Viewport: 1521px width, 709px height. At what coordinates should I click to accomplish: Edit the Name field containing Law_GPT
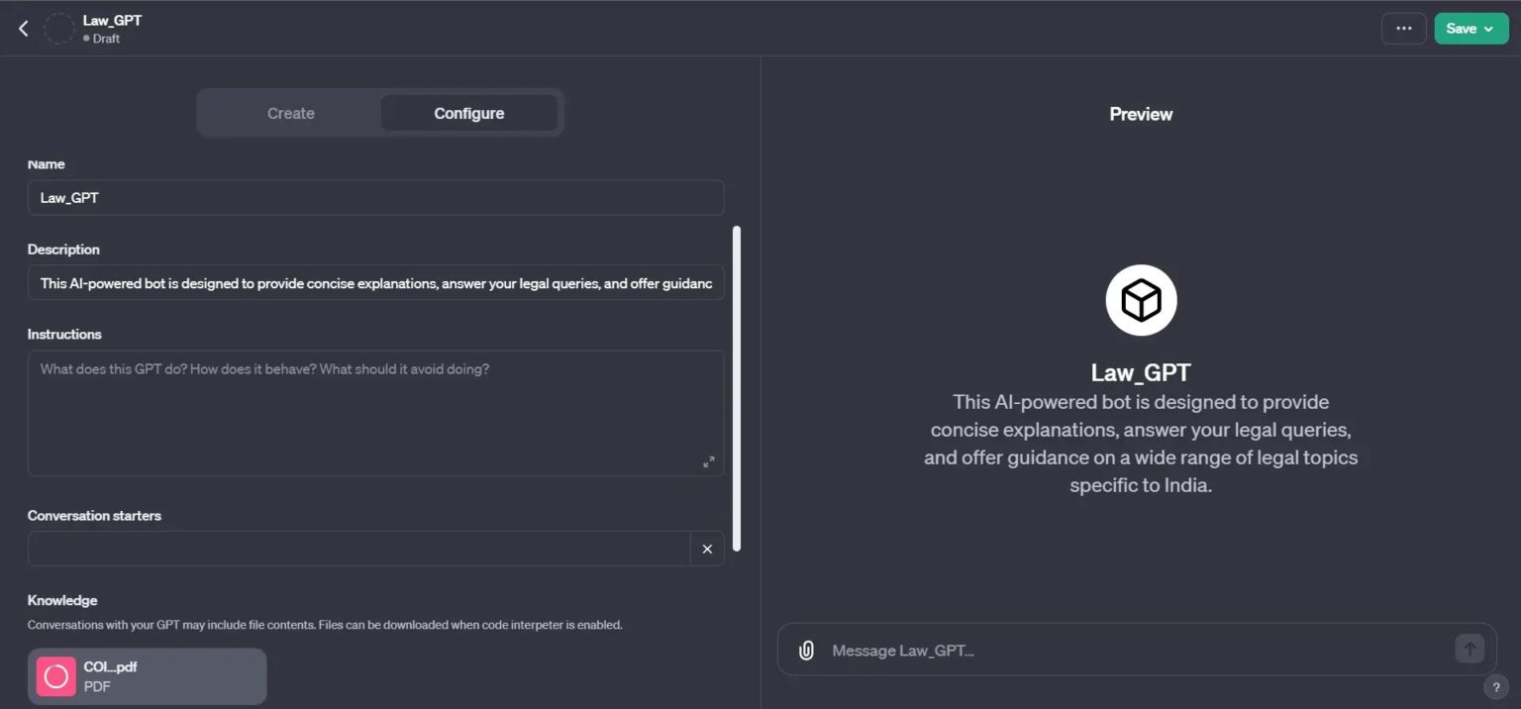tap(376, 197)
